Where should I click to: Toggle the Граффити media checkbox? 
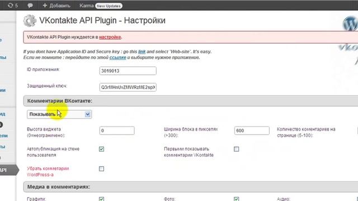click(x=102, y=199)
